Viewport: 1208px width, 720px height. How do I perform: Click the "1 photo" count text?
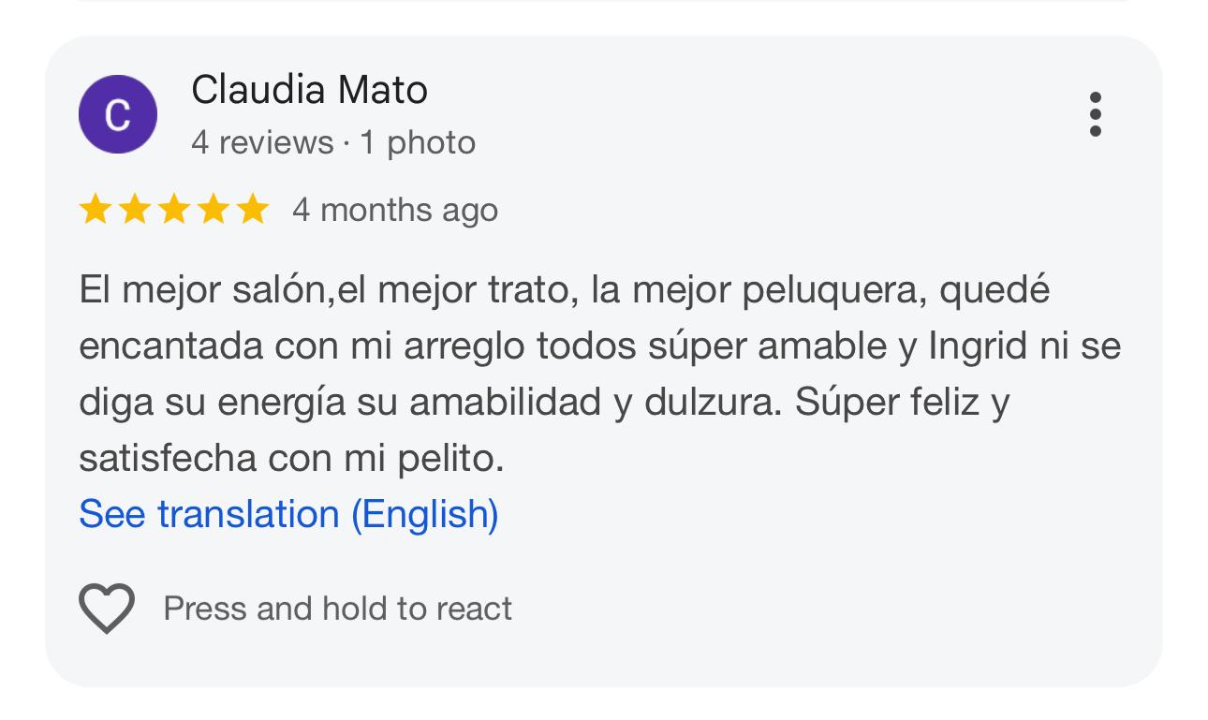(x=418, y=142)
